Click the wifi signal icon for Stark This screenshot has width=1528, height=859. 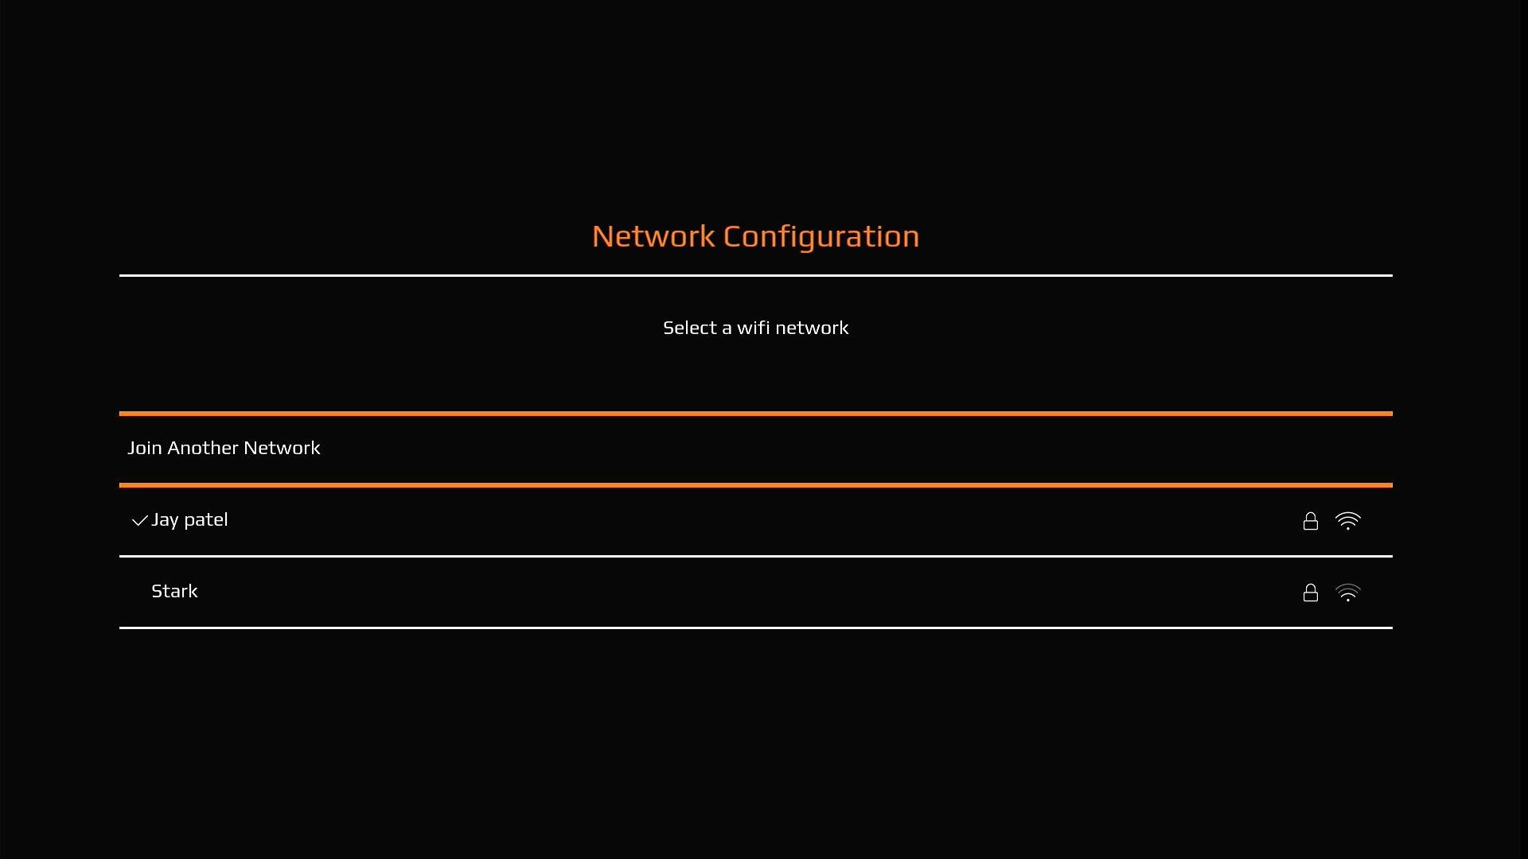[x=1347, y=593]
